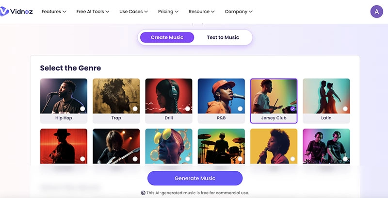Click the Vidnoz logo icon
The width and height of the screenshot is (388, 198).
pyautogui.click(x=4, y=11)
